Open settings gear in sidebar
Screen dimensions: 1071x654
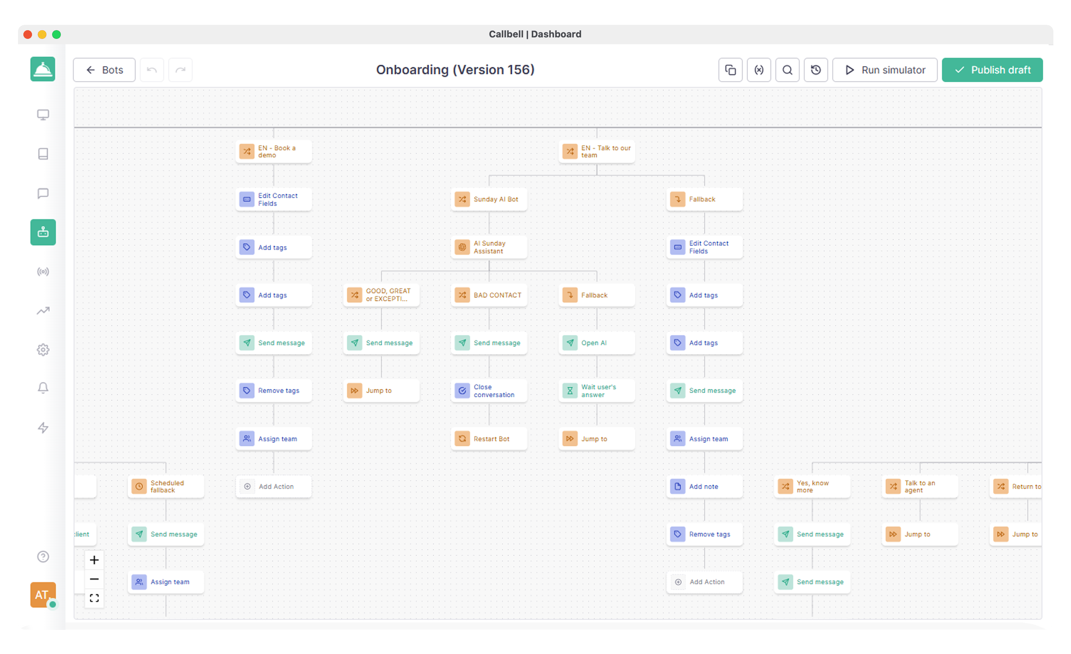click(x=42, y=350)
